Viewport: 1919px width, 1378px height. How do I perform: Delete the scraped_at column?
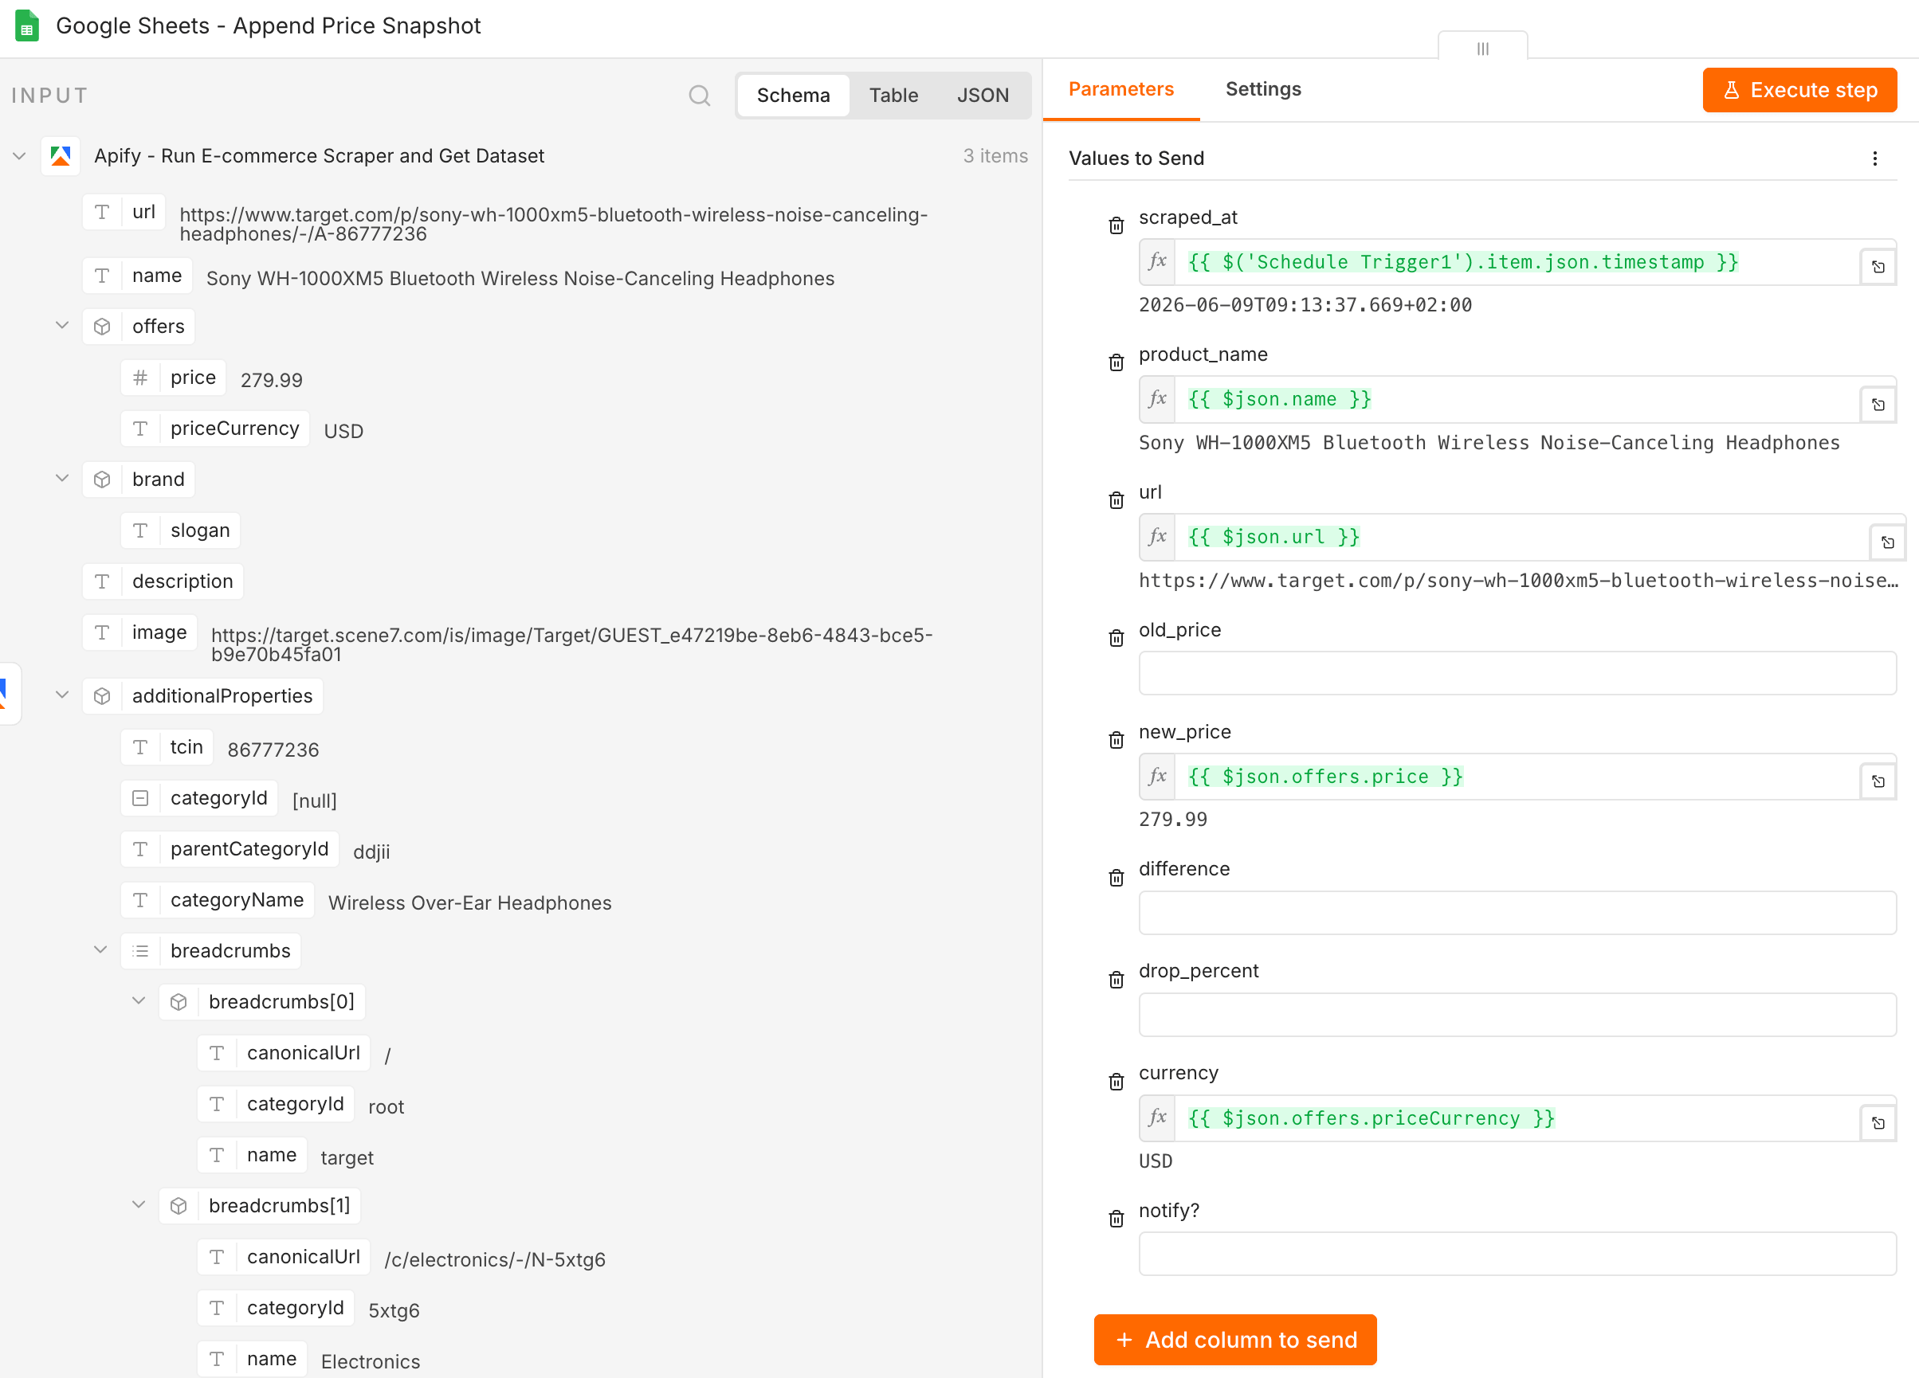pyautogui.click(x=1116, y=225)
